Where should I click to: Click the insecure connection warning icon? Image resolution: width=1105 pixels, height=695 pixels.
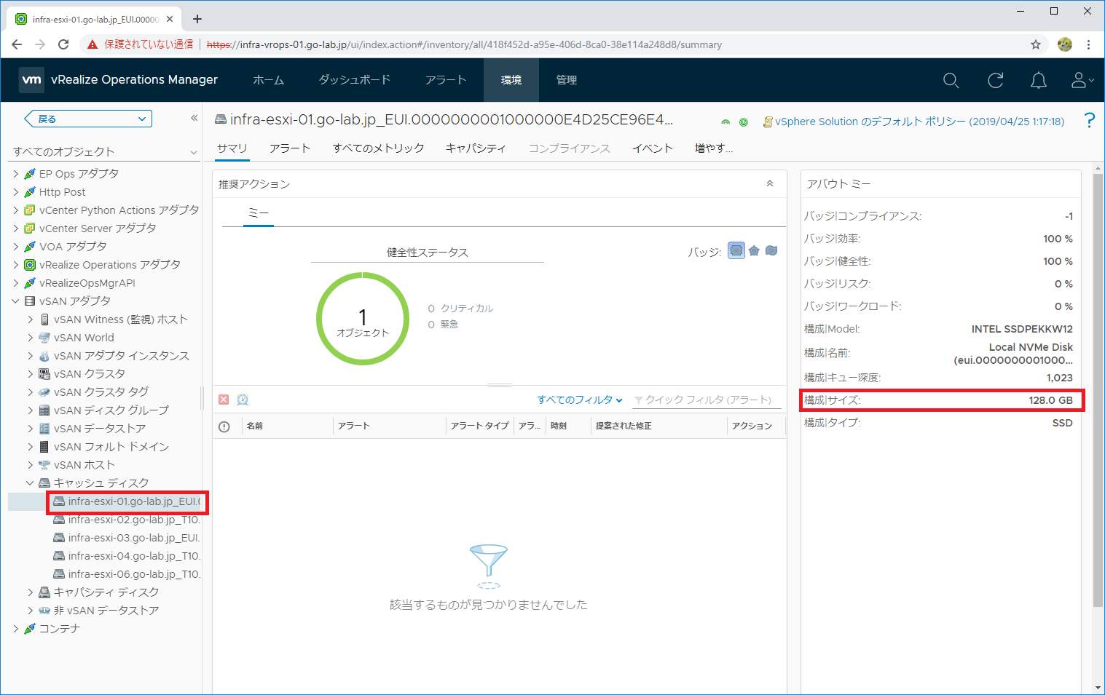(92, 44)
